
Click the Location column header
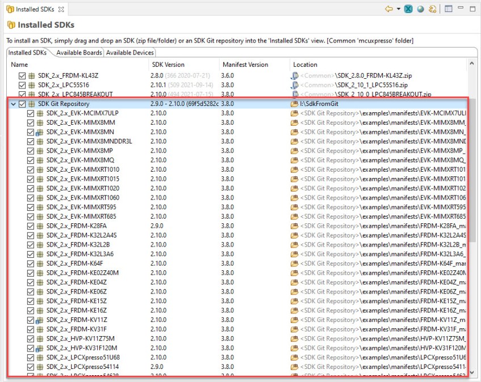pyautogui.click(x=306, y=65)
